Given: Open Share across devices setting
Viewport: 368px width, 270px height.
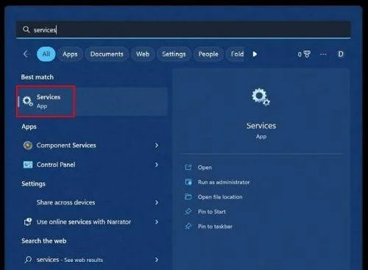Looking at the screenshot, I should [92, 202].
